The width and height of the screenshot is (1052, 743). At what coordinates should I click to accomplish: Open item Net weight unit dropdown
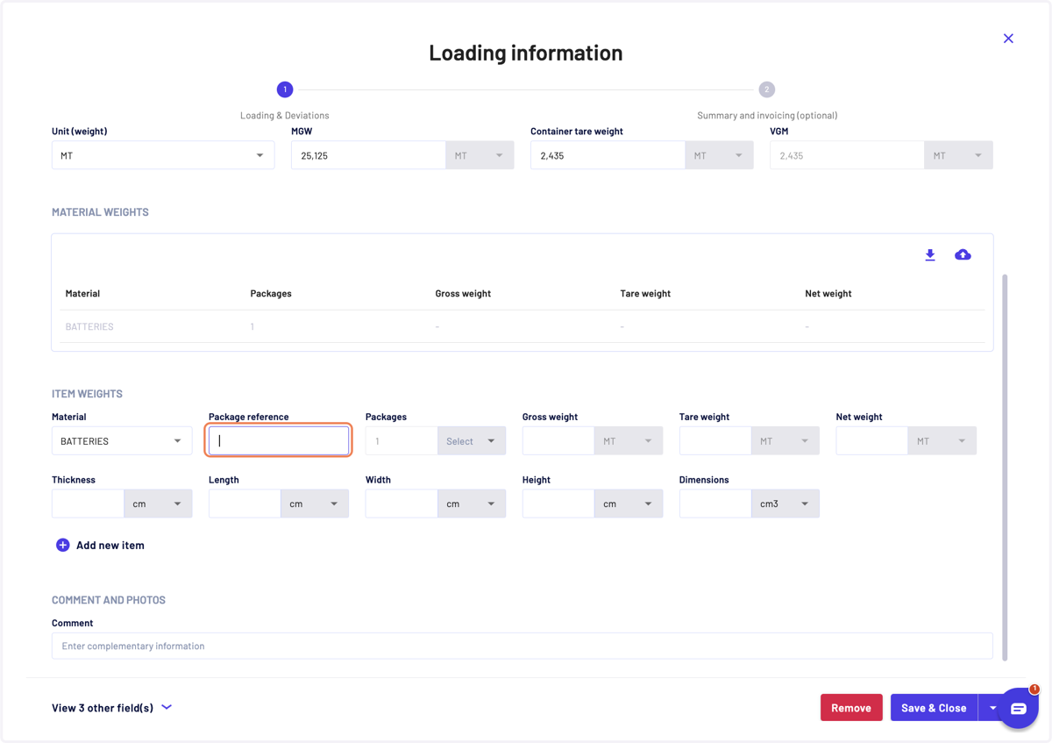click(x=942, y=441)
